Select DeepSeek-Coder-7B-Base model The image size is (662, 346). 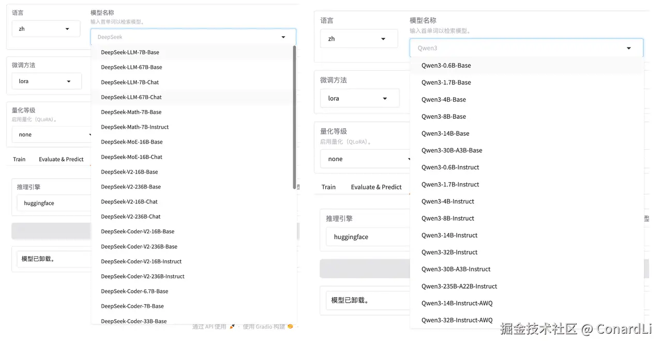point(192,307)
